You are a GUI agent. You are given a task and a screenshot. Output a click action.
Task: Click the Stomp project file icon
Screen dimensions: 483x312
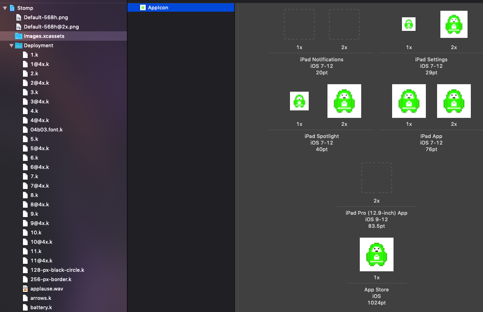pyautogui.click(x=12, y=8)
